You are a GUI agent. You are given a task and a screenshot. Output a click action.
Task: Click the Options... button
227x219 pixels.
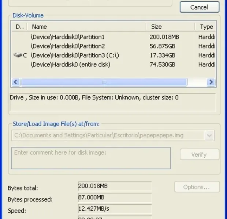point(197,187)
